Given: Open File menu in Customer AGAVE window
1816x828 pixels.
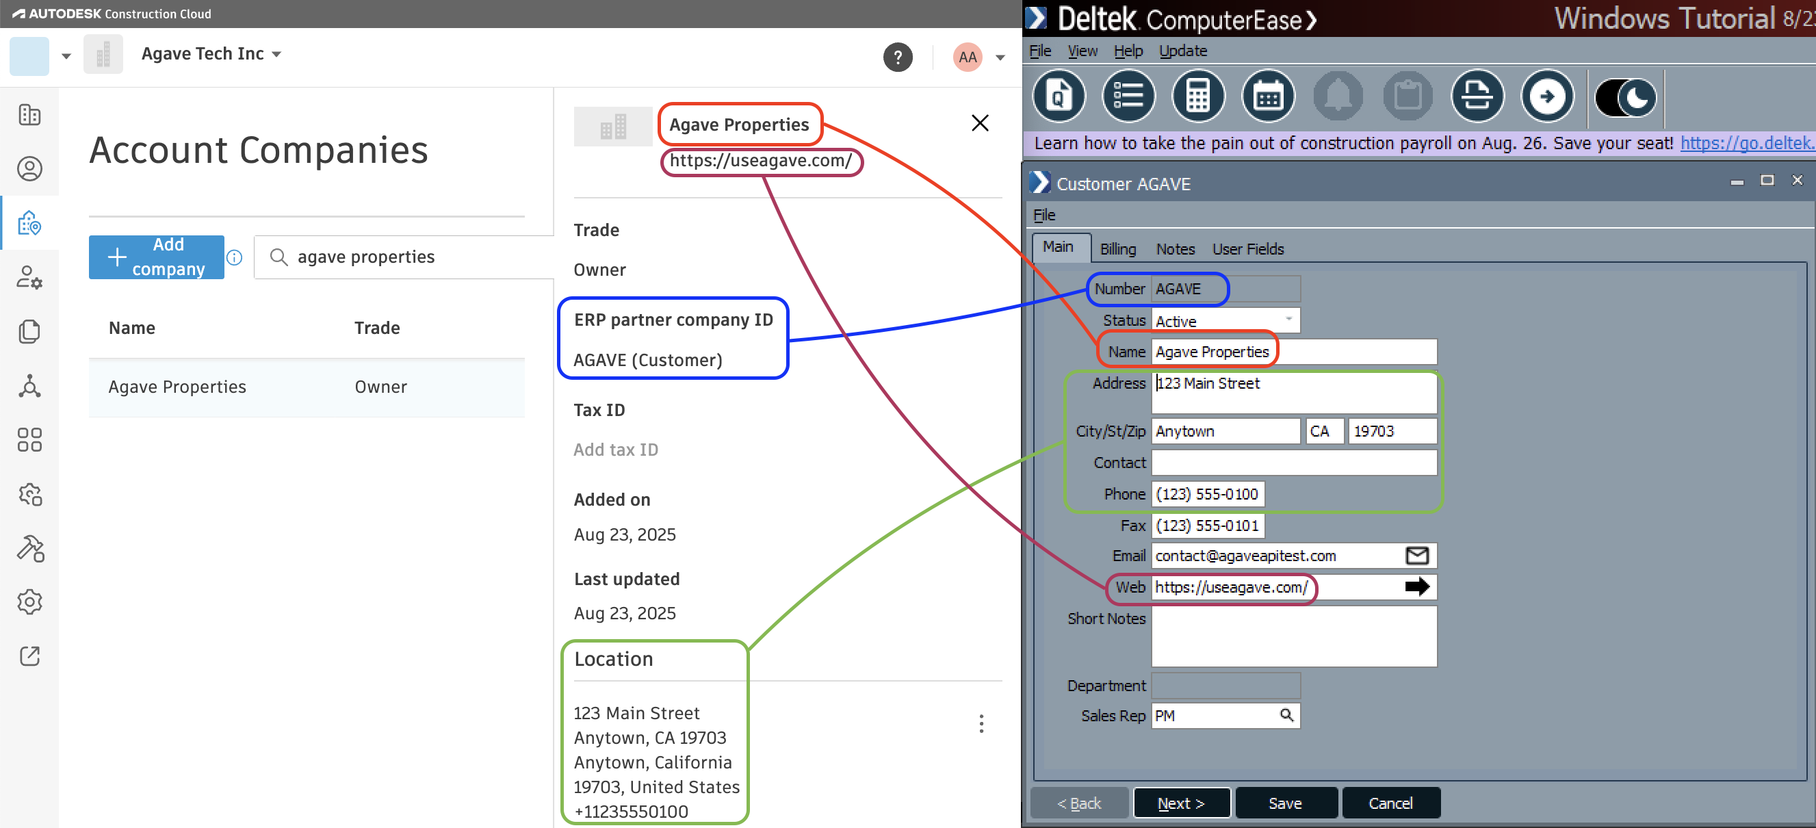Looking at the screenshot, I should (x=1044, y=214).
